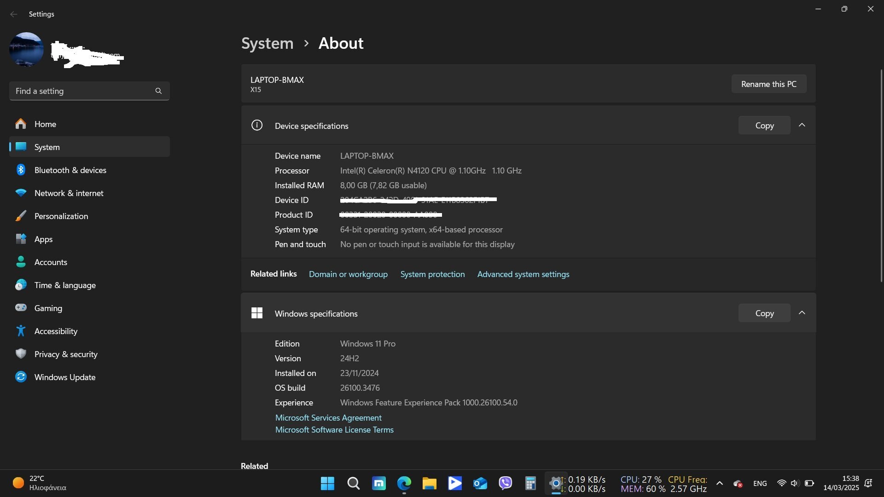Open the volume speaker tray icon
Screen dimensions: 884x497
point(795,483)
